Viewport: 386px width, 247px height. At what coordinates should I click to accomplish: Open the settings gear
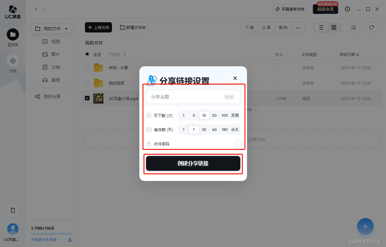tap(347, 9)
